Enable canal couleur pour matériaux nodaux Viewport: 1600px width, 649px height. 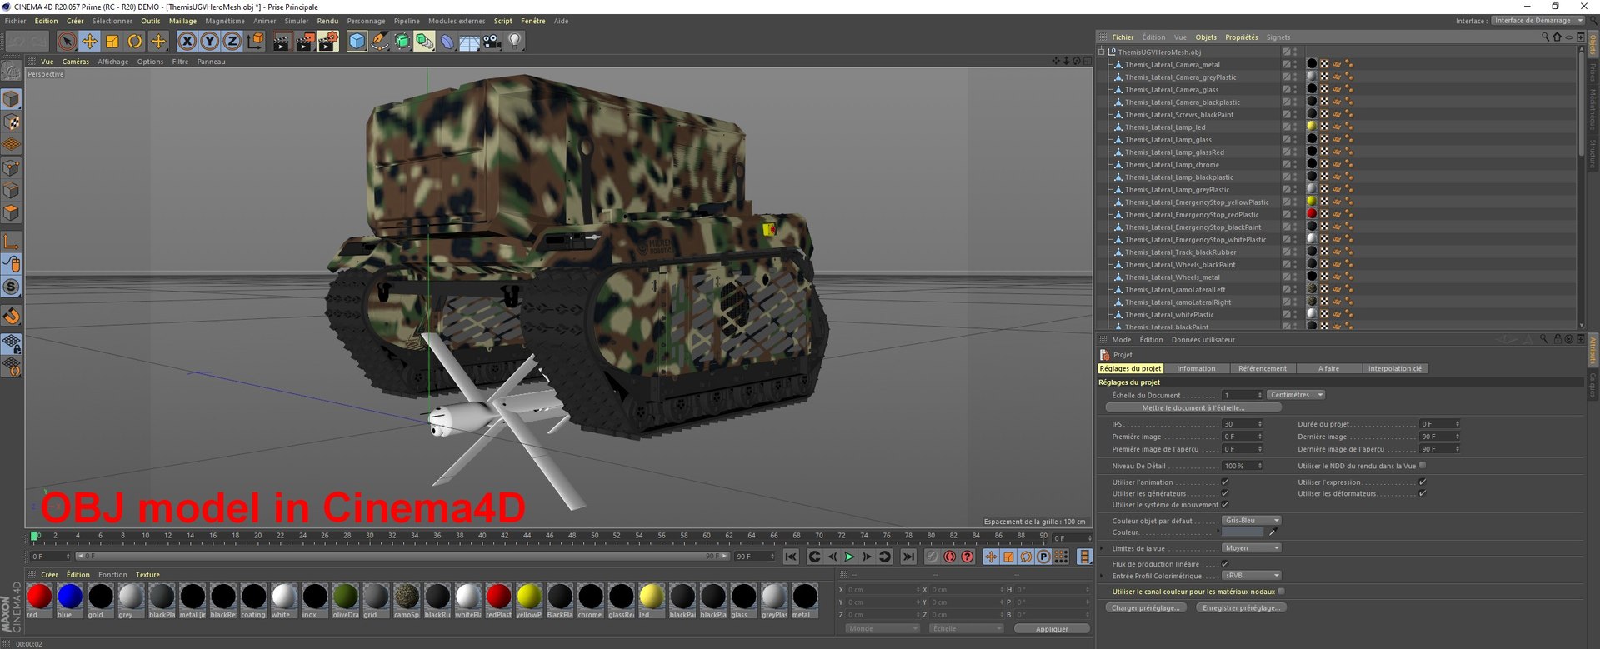[x=1282, y=592]
